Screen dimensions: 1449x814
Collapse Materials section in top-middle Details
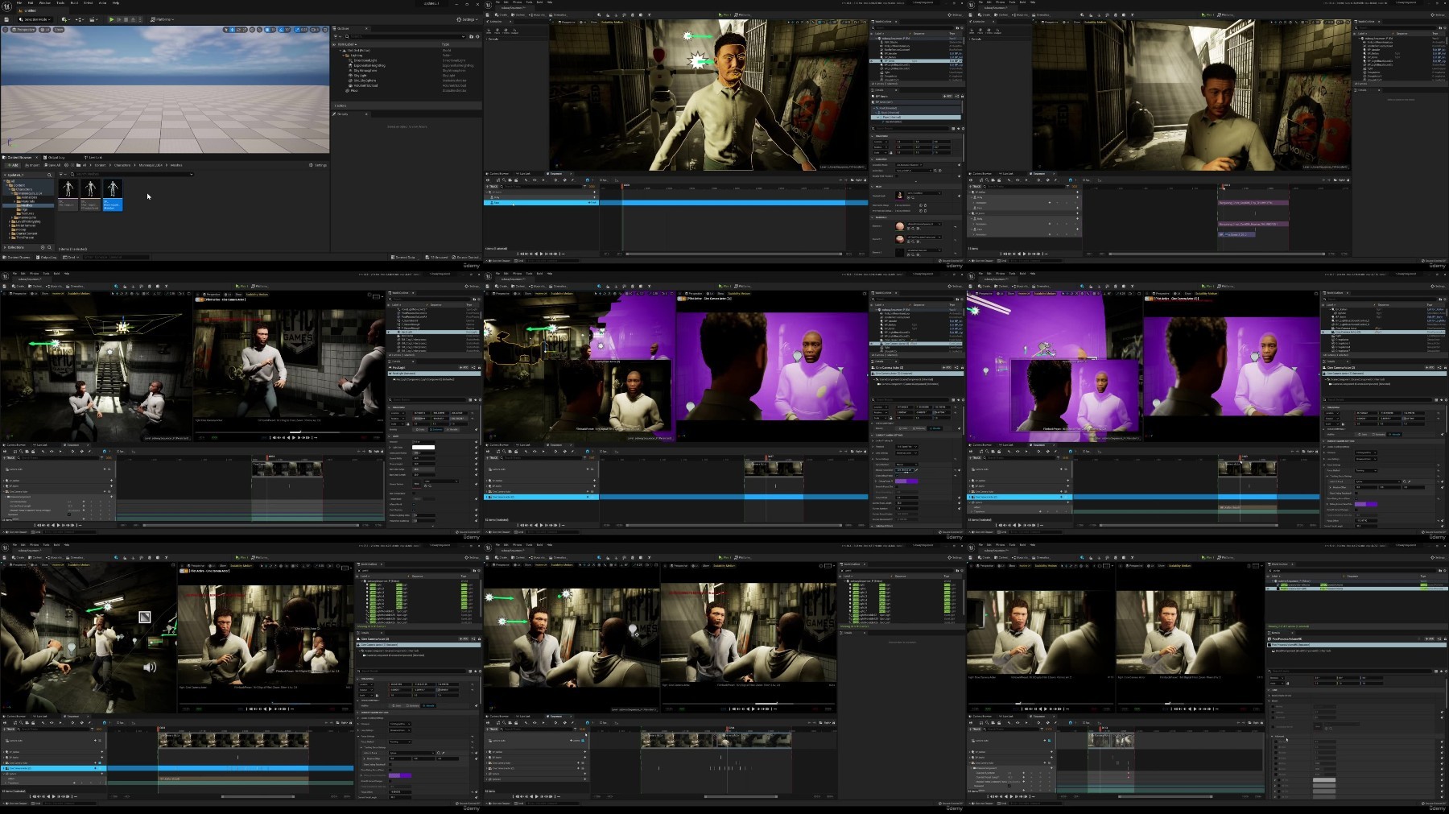(x=872, y=217)
